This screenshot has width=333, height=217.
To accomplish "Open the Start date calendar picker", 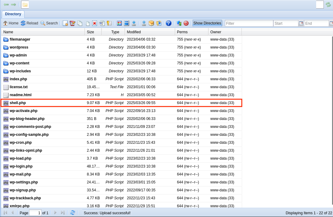I will pyautogui.click(x=301, y=23).
